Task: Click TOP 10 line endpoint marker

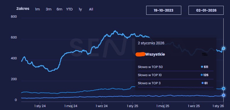Action: pyautogui.click(x=224, y=89)
